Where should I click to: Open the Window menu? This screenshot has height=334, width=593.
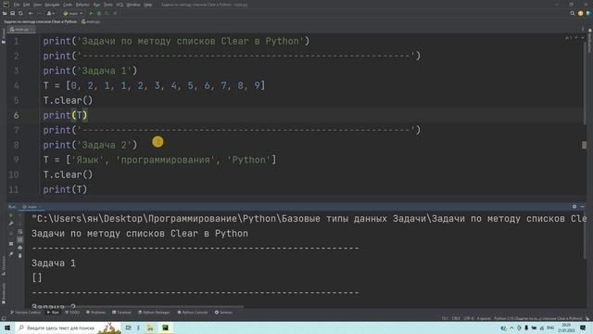pos(133,5)
